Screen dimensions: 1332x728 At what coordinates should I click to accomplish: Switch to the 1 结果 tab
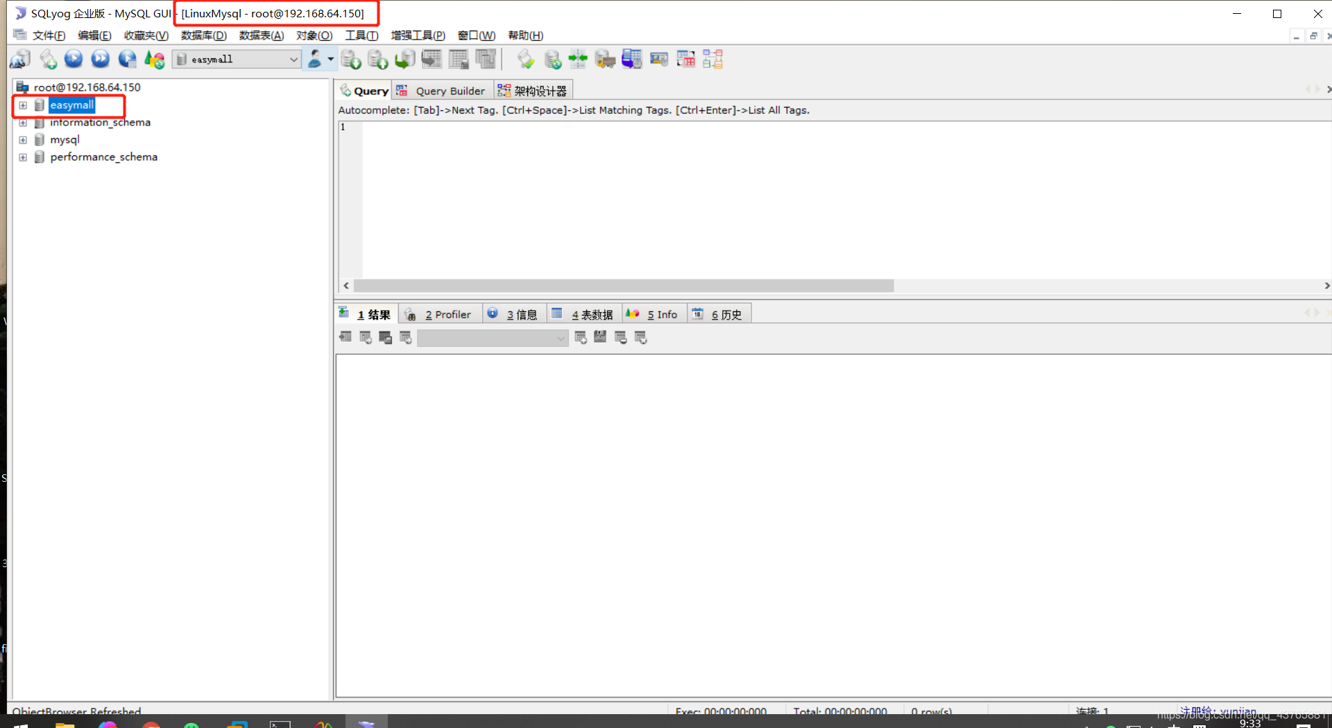pos(366,314)
